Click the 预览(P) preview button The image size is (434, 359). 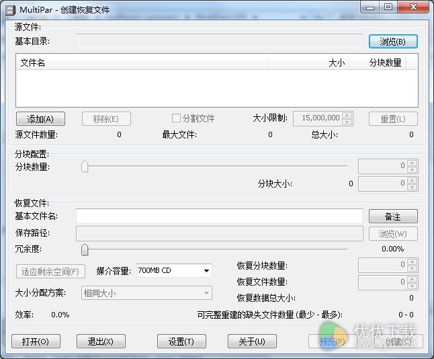(333, 342)
